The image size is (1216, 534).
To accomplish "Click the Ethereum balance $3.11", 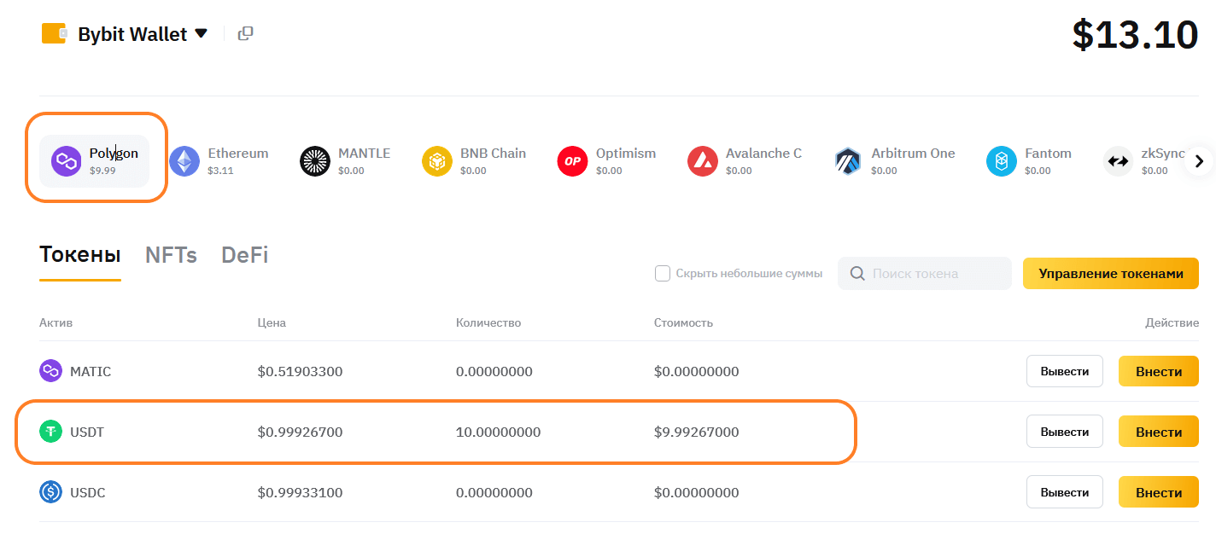I will (220, 171).
